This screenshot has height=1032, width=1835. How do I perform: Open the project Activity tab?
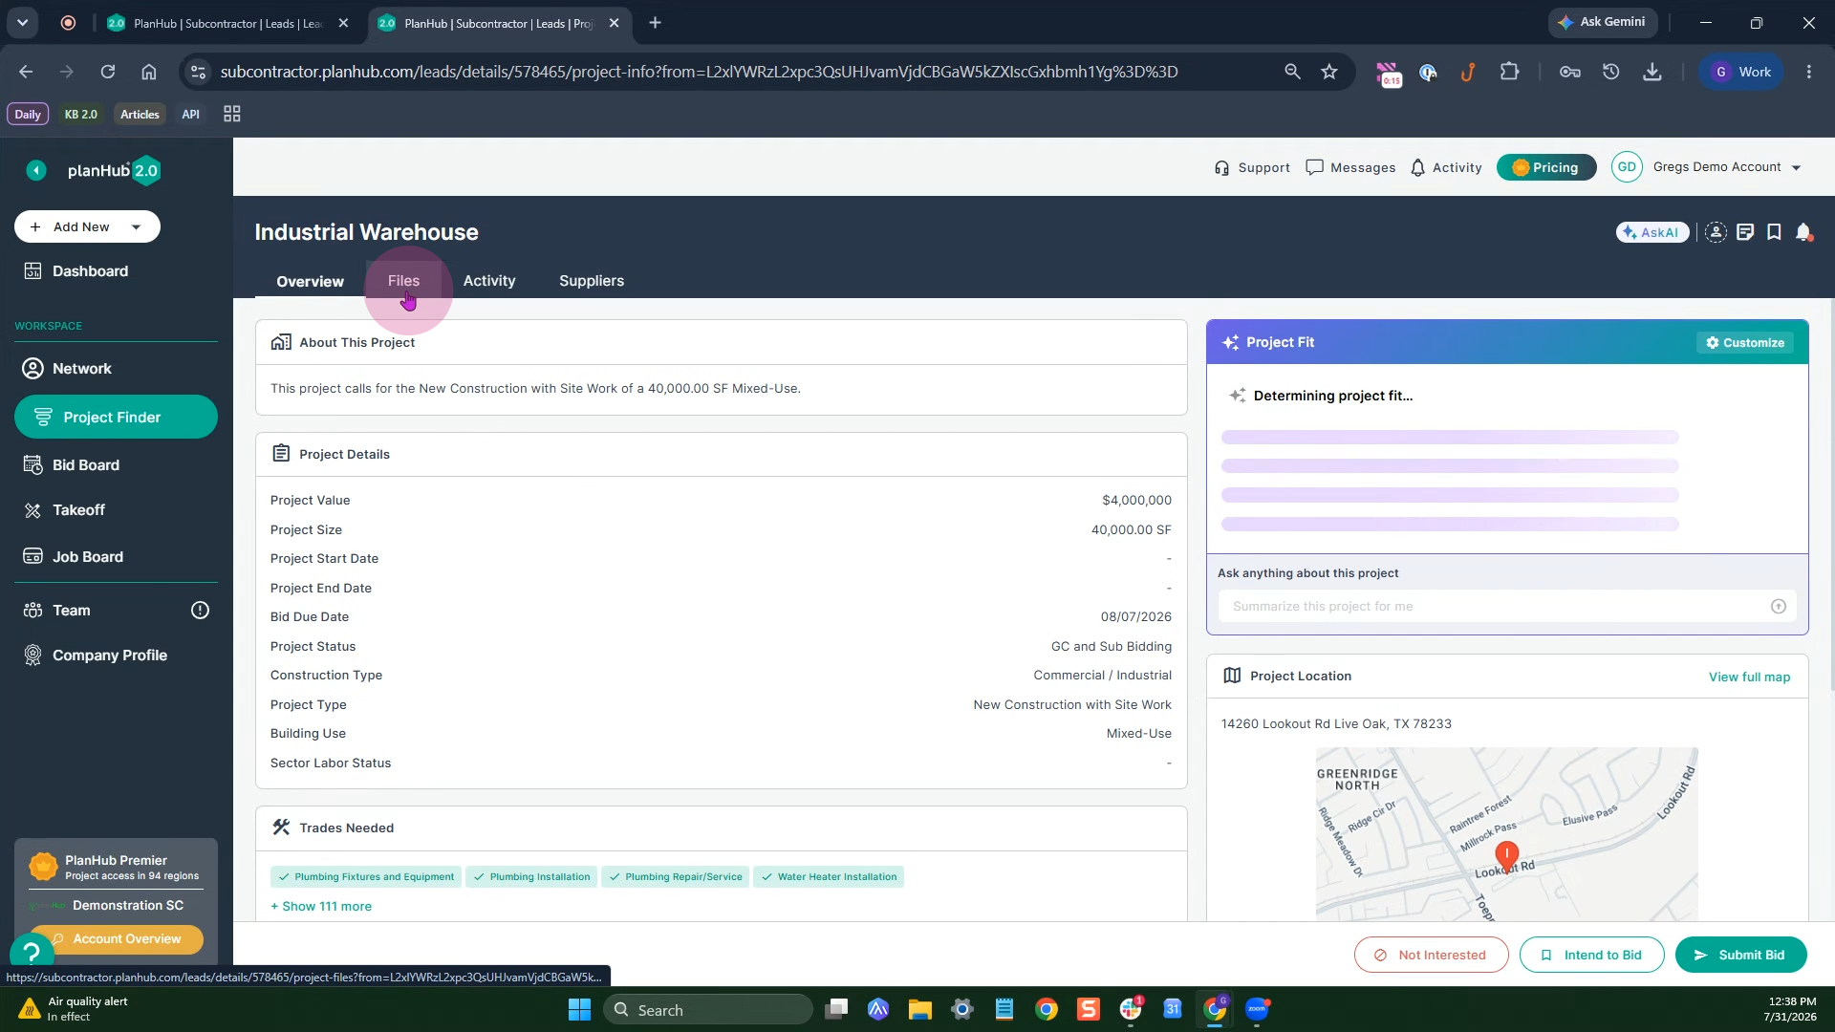(489, 281)
